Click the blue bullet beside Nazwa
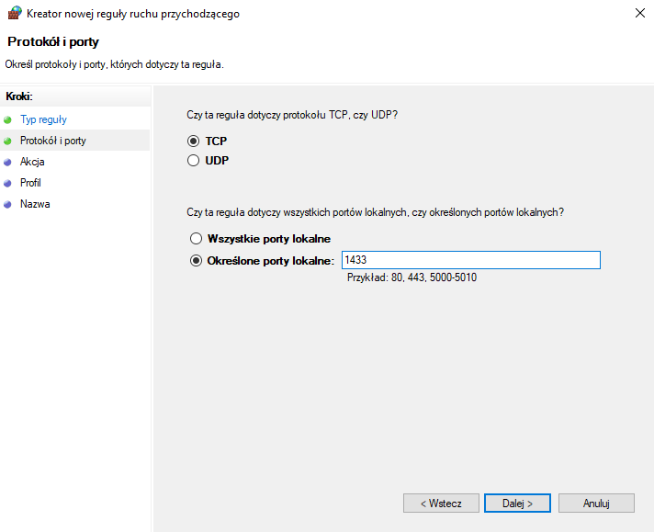This screenshot has height=532, width=654. point(7,205)
